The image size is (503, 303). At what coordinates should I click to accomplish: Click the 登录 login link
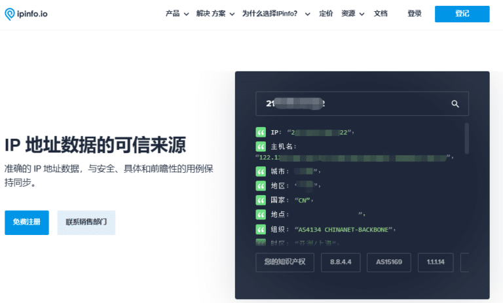(x=415, y=14)
